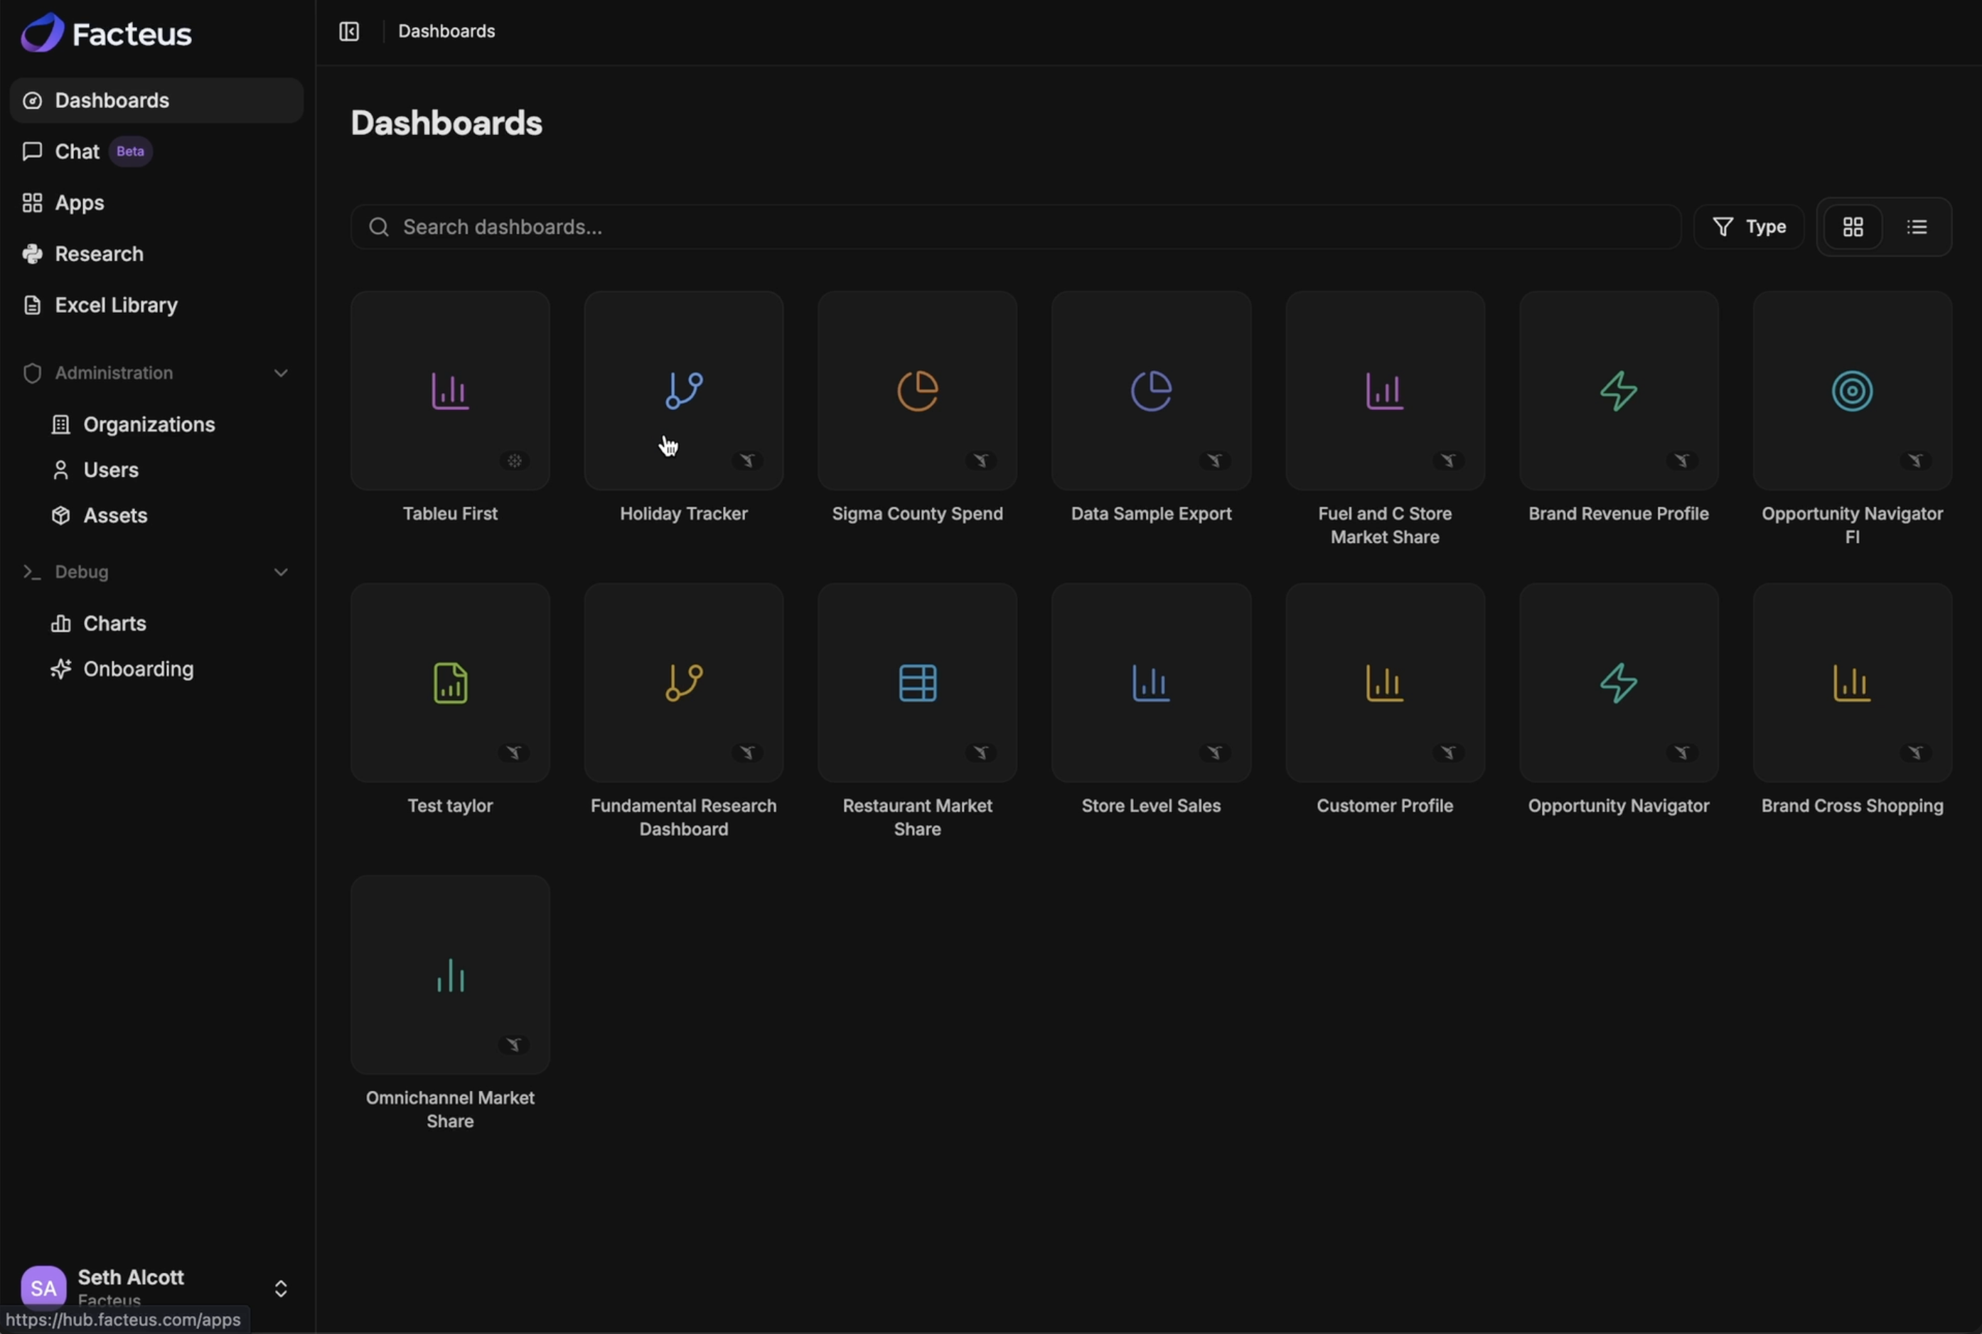The image size is (1982, 1334).
Task: Open Sigma County Spend pie icon
Action: [917, 392]
